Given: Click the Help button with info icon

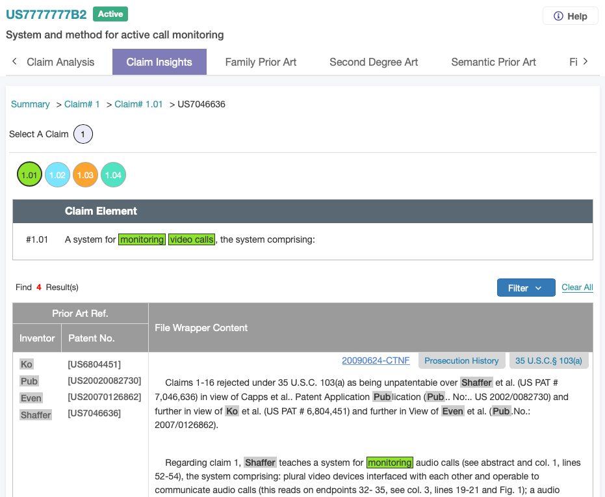Looking at the screenshot, I should tap(570, 16).
